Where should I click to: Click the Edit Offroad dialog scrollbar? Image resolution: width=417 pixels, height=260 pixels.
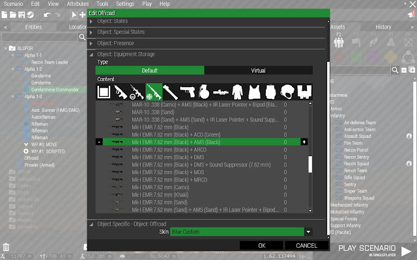[x=328, y=148]
